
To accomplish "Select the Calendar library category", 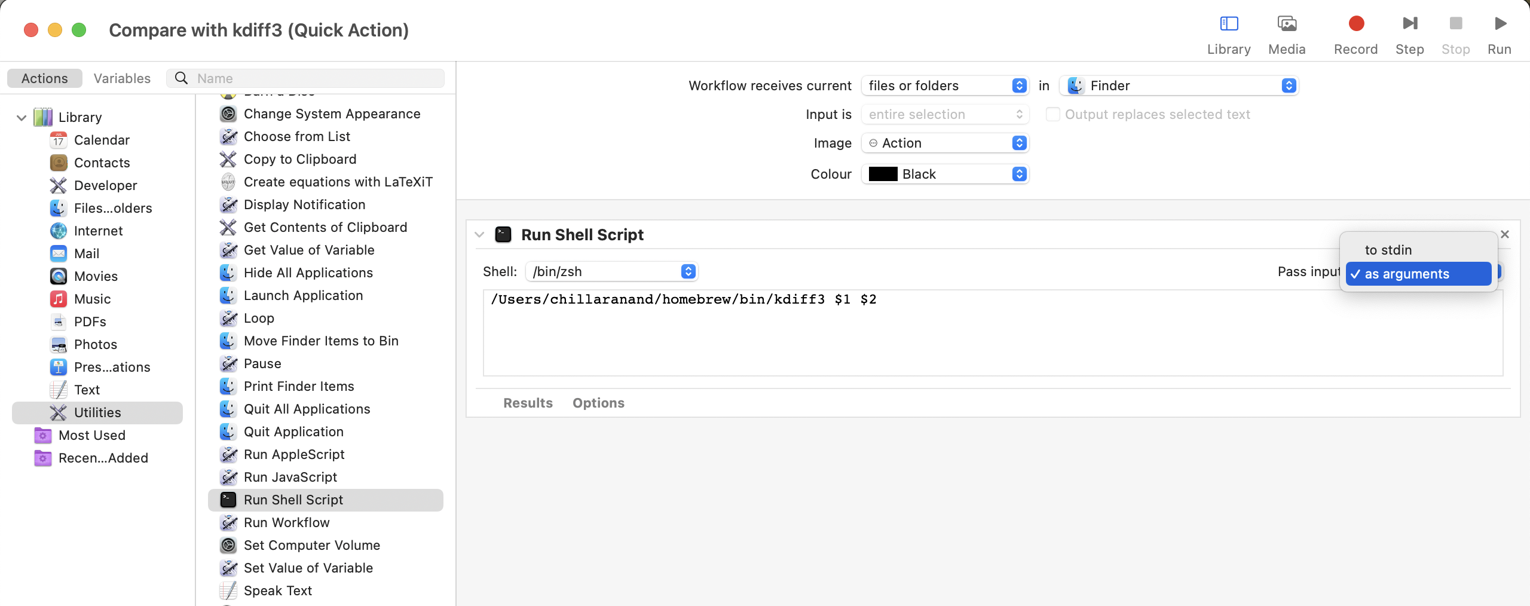I will coord(101,140).
